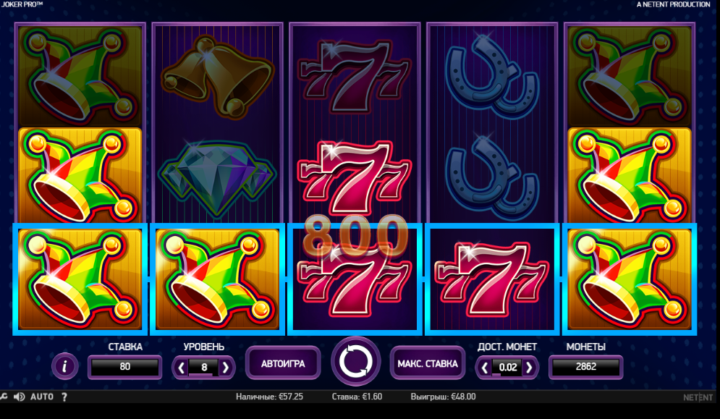Viewport: 720px width, 419px height.
Task: Click the МАКС. СТАВКА button
Action: tap(428, 363)
